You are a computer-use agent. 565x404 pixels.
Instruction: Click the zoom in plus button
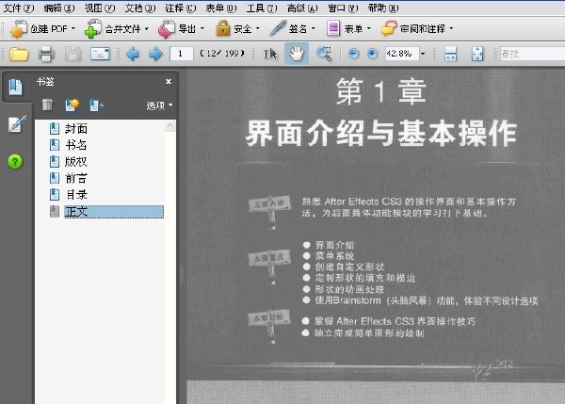click(x=372, y=54)
